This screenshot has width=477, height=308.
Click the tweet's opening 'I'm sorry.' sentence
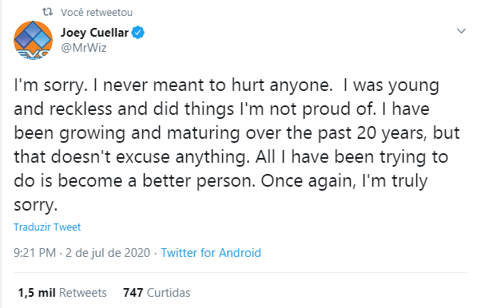pos(51,85)
